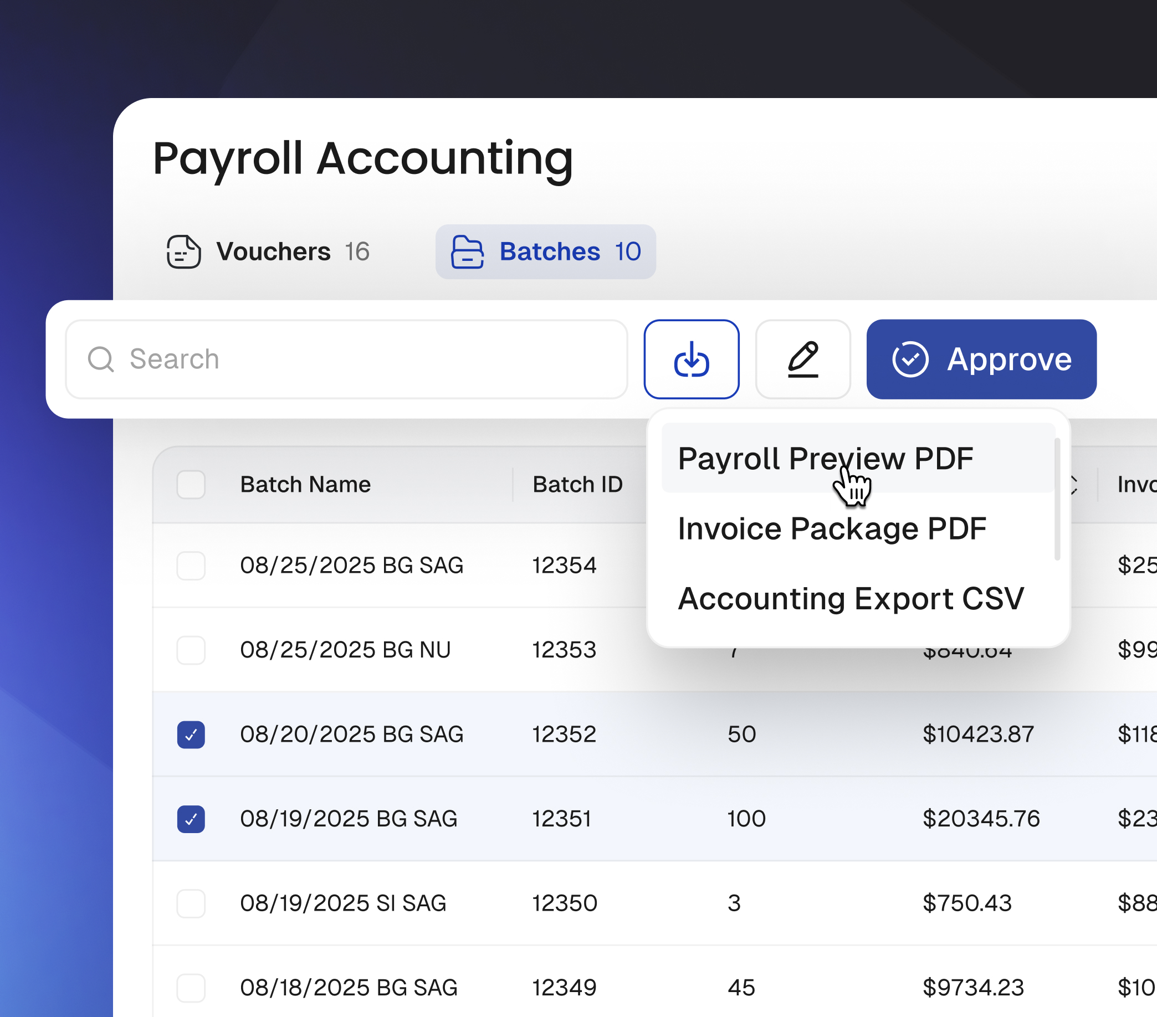Screen dimensions: 1157x1017
Task: Click the checkmark circle icon on Approve
Action: point(910,359)
